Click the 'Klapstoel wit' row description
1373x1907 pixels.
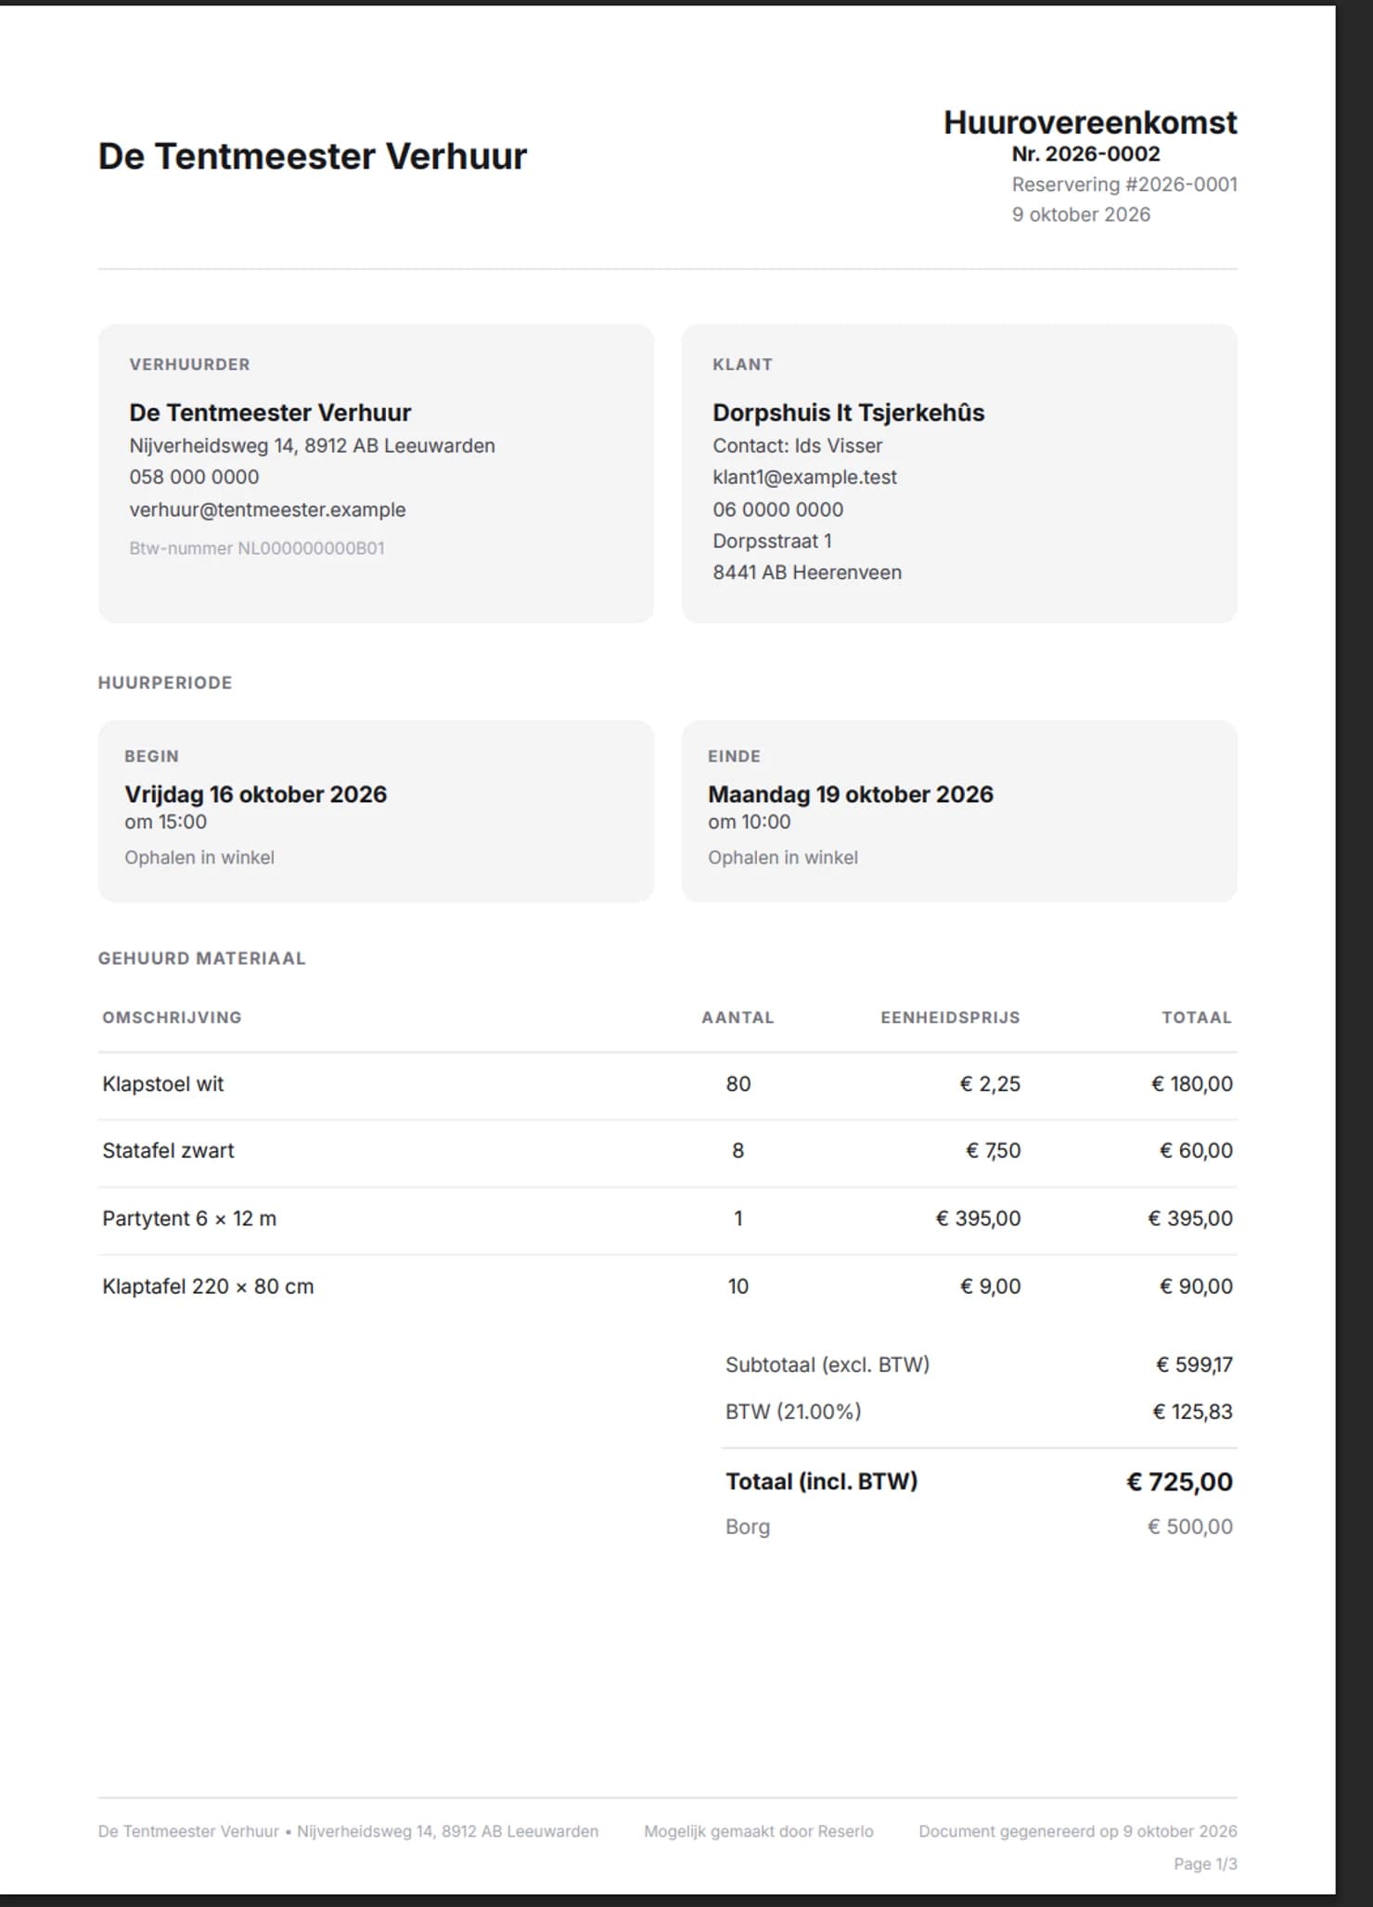click(x=162, y=1084)
